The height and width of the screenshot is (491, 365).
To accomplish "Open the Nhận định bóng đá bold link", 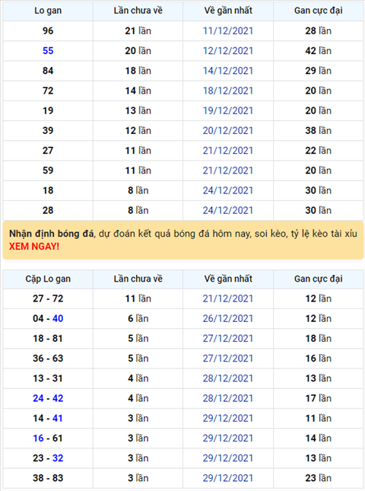I will (x=51, y=234).
